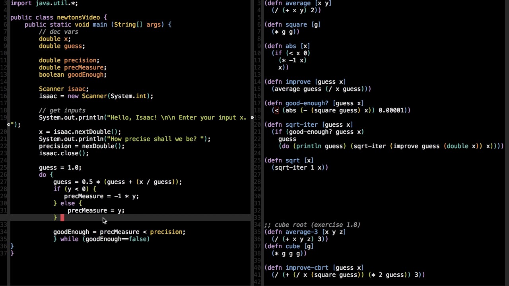This screenshot has height=286, width=509.
Task: Click the '(defn sqrt [x]' line
Action: pos(289,160)
